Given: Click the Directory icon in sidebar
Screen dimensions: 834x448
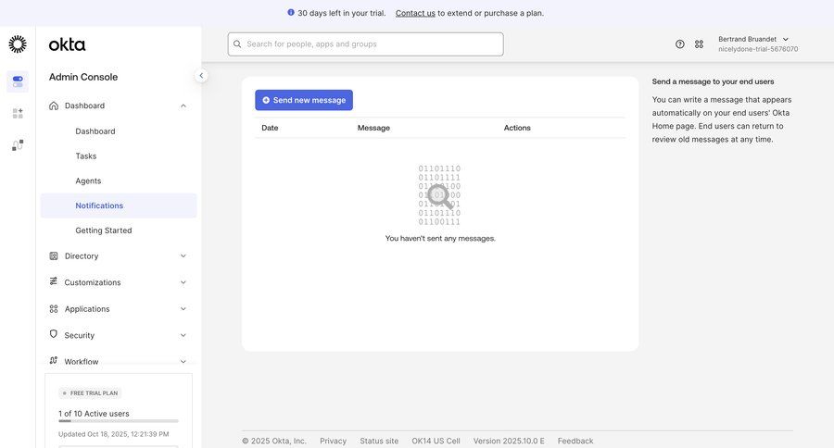Looking at the screenshot, I should click(54, 255).
